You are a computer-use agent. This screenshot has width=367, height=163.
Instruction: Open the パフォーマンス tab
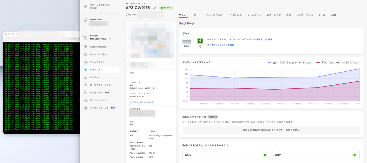pyautogui.click(x=305, y=15)
